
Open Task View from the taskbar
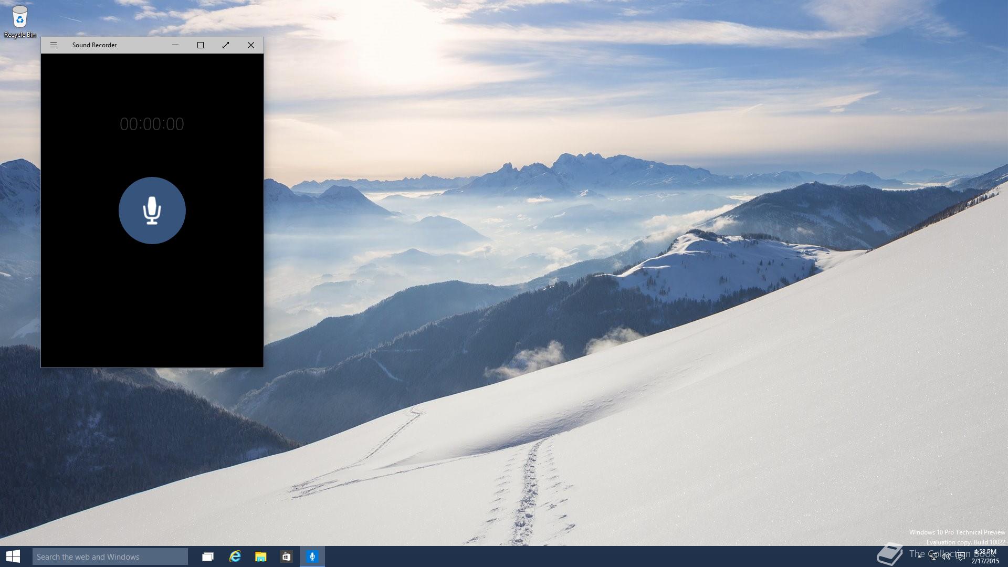[208, 556]
